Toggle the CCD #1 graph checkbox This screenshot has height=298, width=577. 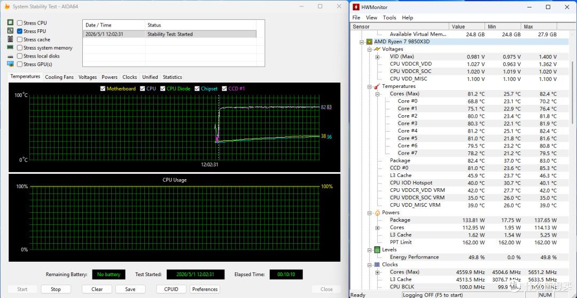pos(224,88)
